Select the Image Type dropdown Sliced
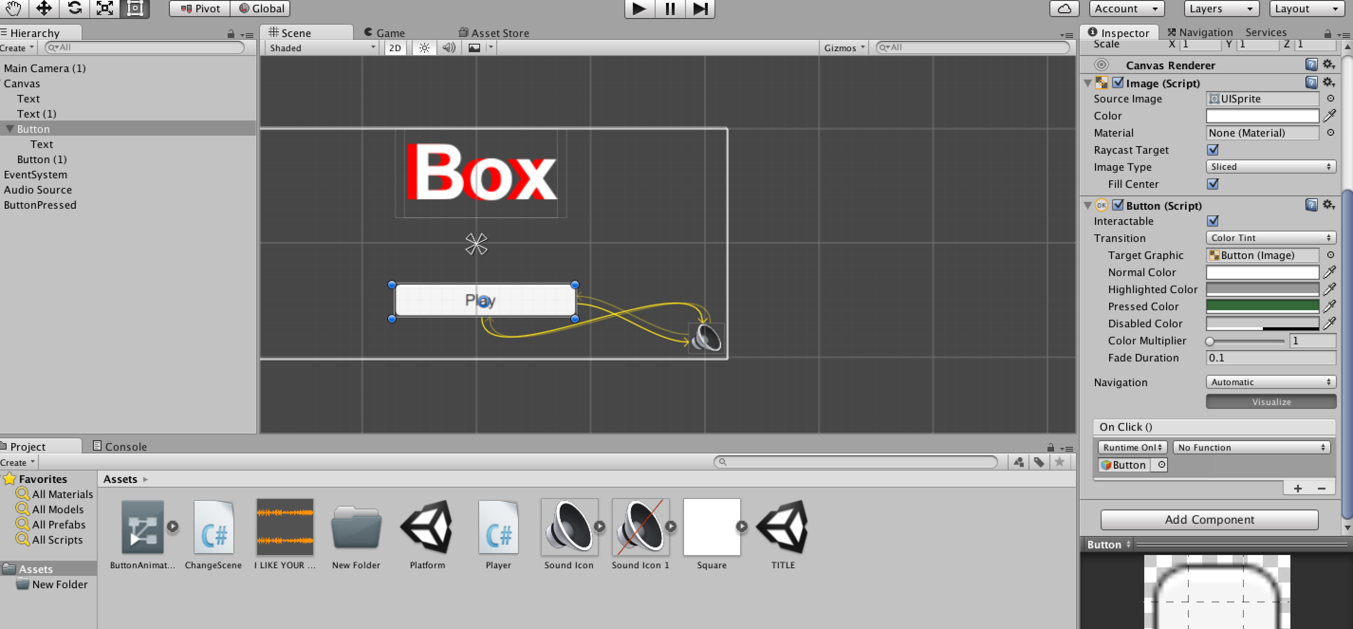Screen dimensions: 1353x629 coord(1270,166)
